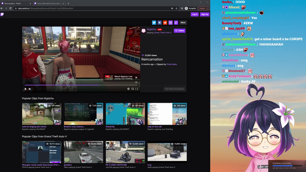Image resolution: width=306 pixels, height=172 pixels.
Task: Open the clip player settings gear
Action: [x=128, y=89]
